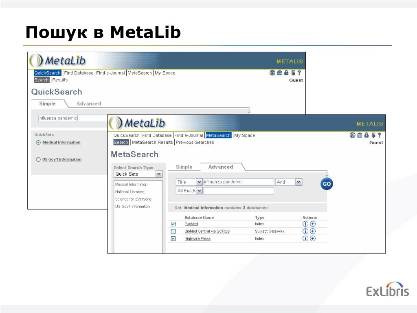Open Find e-Journal in back window
The image size is (417, 313).
click(110, 73)
